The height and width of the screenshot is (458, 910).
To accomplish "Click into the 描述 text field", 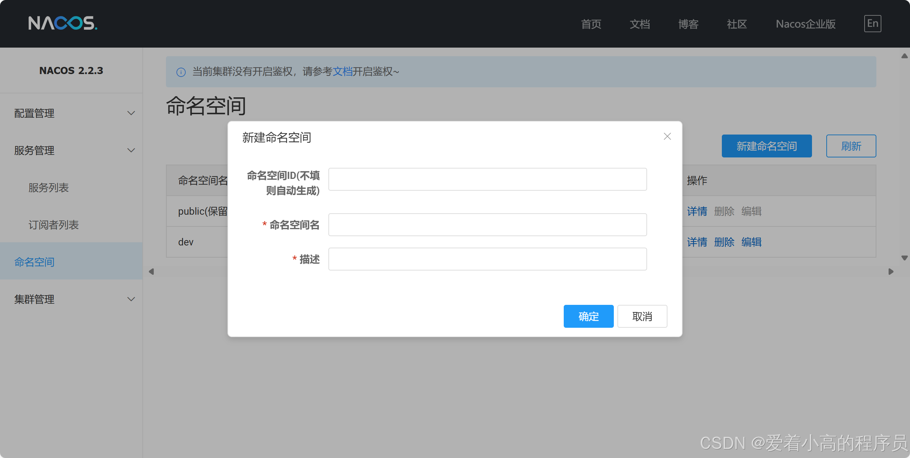I will 487,259.
